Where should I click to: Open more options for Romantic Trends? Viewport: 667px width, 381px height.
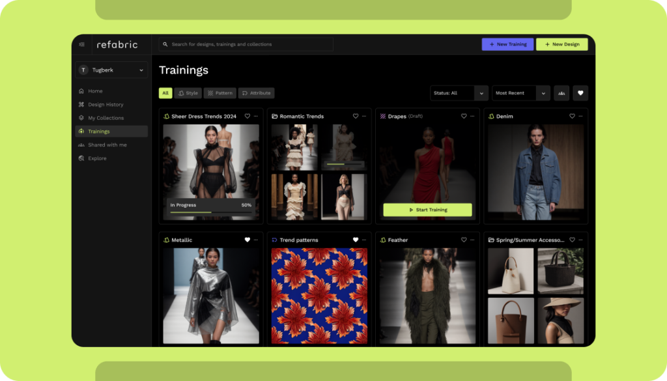[364, 116]
